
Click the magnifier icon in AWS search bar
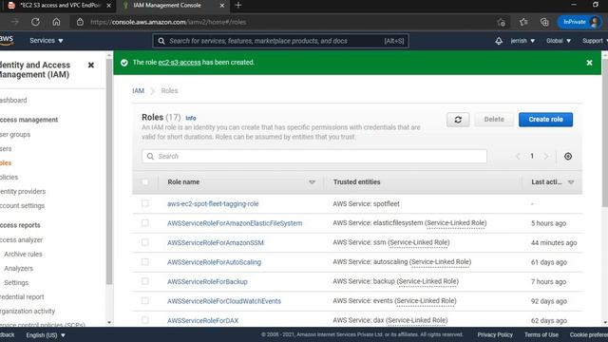[x=161, y=41]
